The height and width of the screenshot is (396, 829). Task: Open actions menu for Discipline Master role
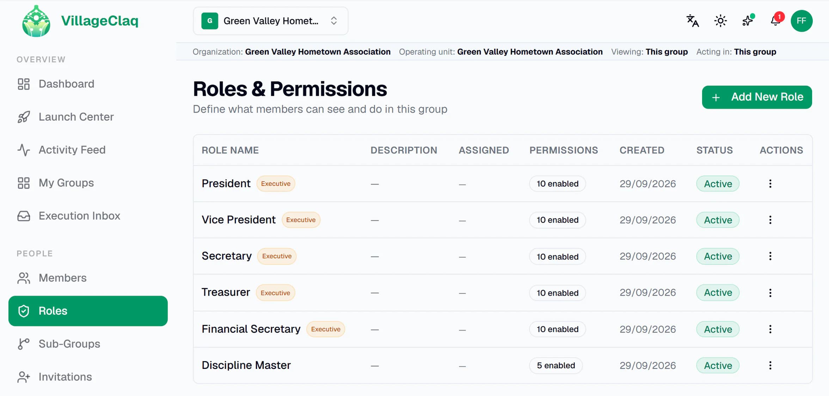(x=770, y=365)
